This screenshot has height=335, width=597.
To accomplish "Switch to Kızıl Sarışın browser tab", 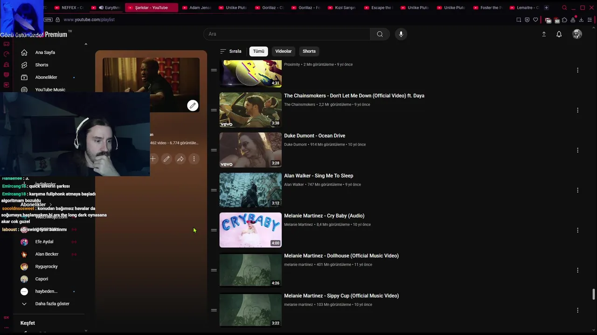I will pos(342,8).
